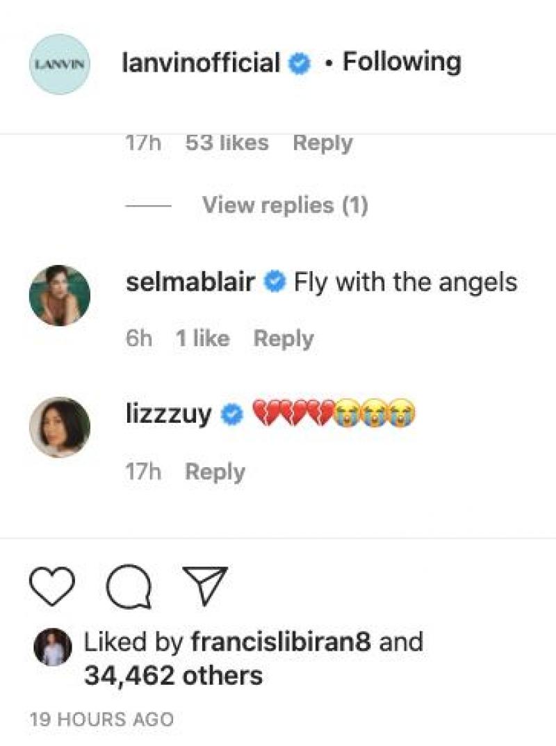556x746 pixels.
Task: Expand View replies (1)
Action: (285, 205)
